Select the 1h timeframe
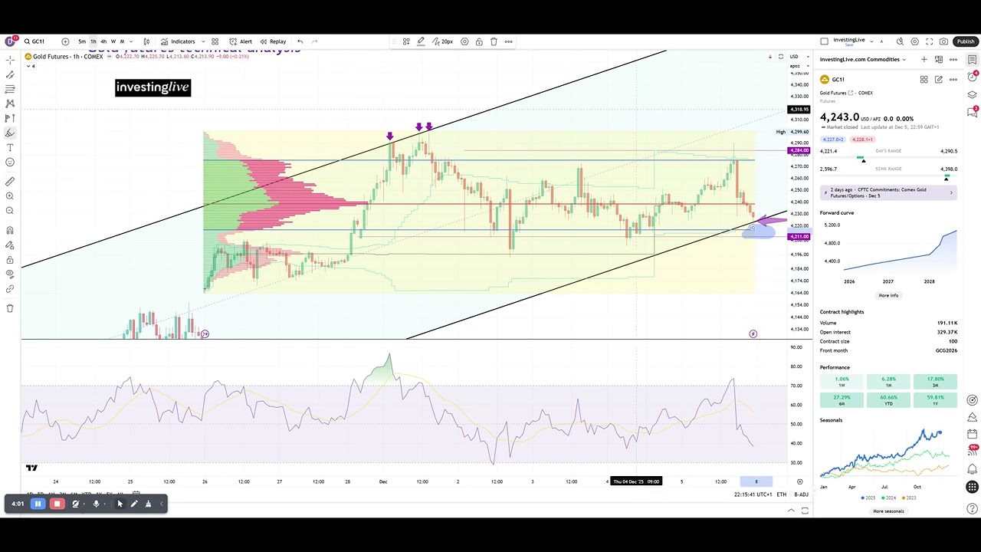Viewport: 981px width, 552px height. point(93,41)
